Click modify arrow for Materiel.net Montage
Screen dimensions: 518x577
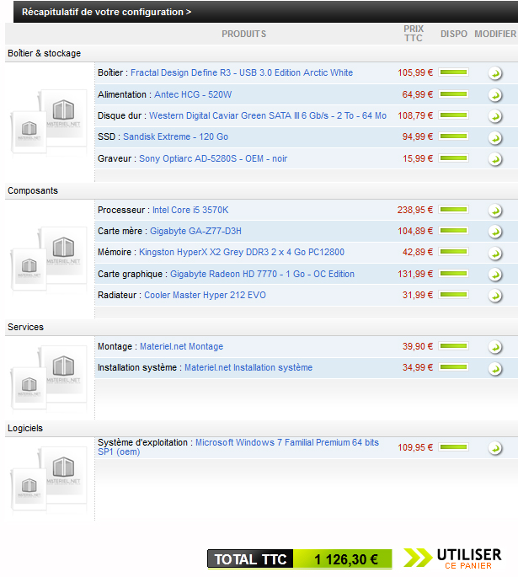[x=495, y=347]
